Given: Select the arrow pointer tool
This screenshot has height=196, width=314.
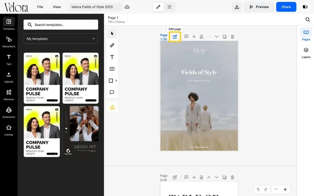Looking at the screenshot, I should (x=112, y=34).
